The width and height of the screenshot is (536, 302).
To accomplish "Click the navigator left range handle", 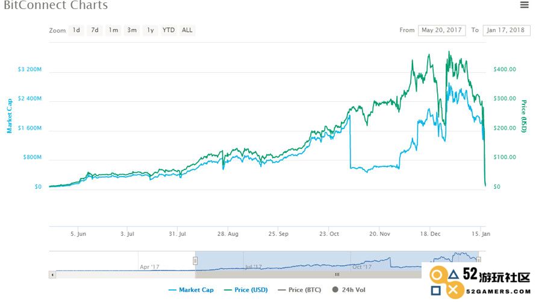I will (195, 261).
